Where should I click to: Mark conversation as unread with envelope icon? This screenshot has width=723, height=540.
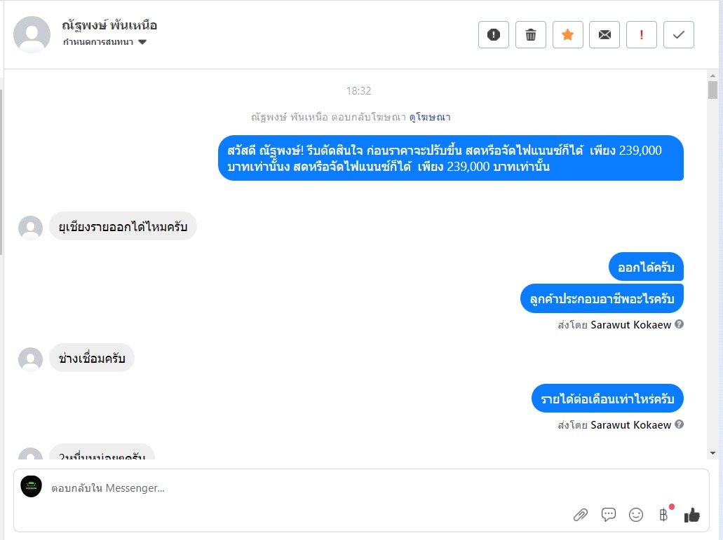pyautogui.click(x=604, y=34)
